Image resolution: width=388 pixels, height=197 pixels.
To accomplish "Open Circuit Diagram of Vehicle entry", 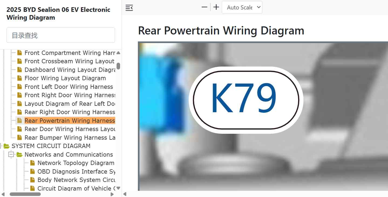I will coord(76,188).
